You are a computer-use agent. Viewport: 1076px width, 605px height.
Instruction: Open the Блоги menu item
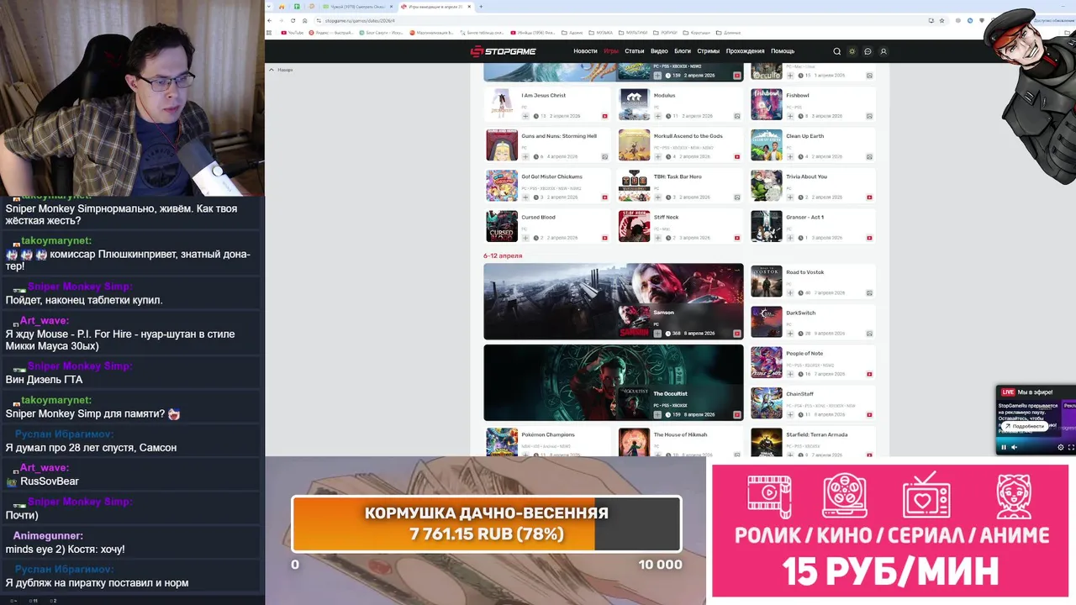tap(683, 51)
